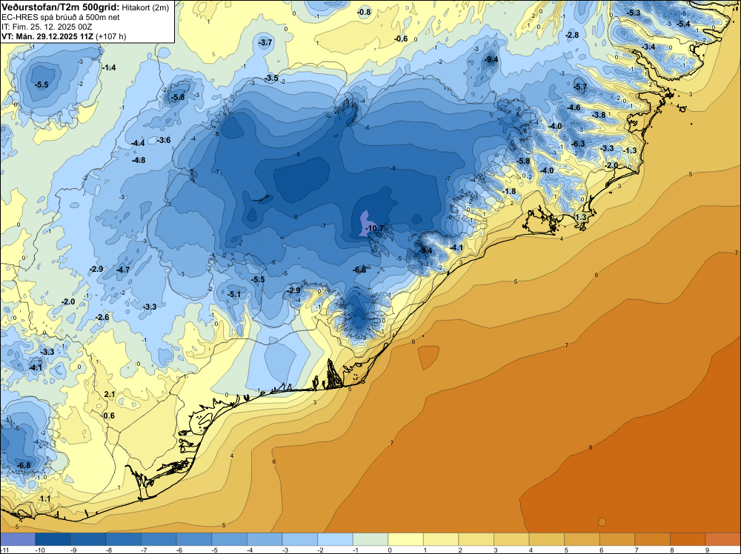Select the legend swatch between 4 and 5
Image resolution: width=741 pixels, height=554 pixels.
point(547,539)
